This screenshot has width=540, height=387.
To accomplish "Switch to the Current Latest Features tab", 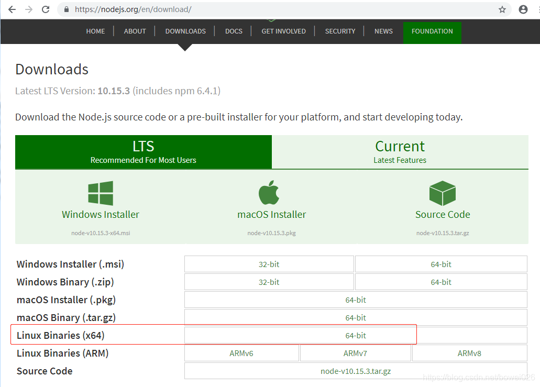I will coord(400,152).
